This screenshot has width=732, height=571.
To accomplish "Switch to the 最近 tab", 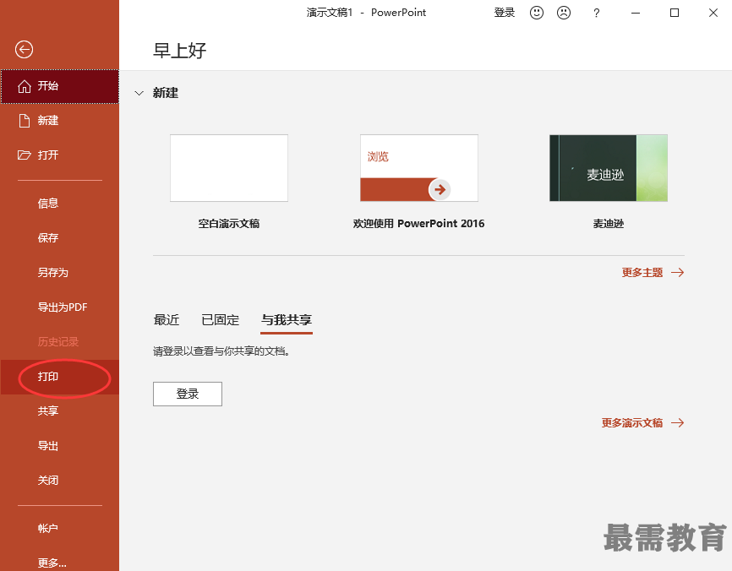I will pyautogui.click(x=167, y=320).
